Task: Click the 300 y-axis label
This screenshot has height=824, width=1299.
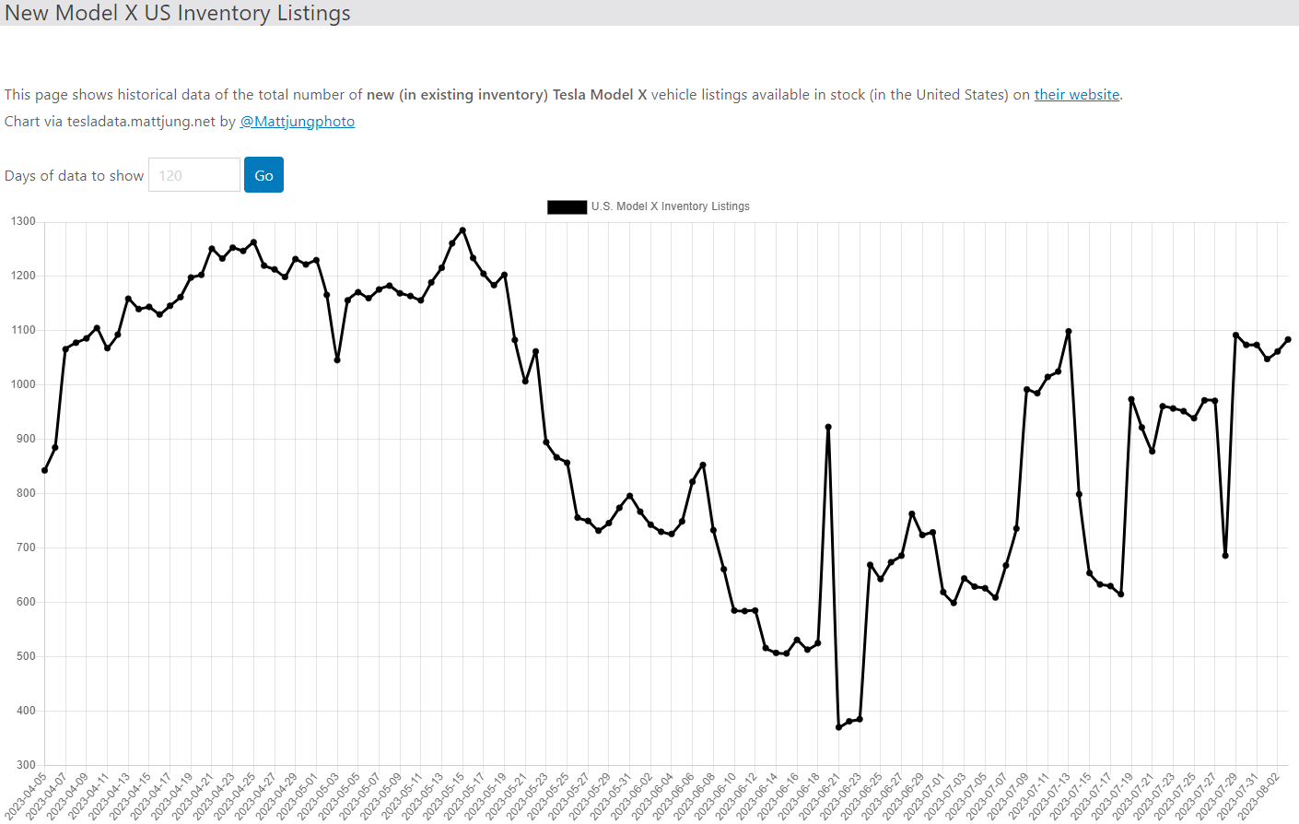Action: pyautogui.click(x=27, y=765)
